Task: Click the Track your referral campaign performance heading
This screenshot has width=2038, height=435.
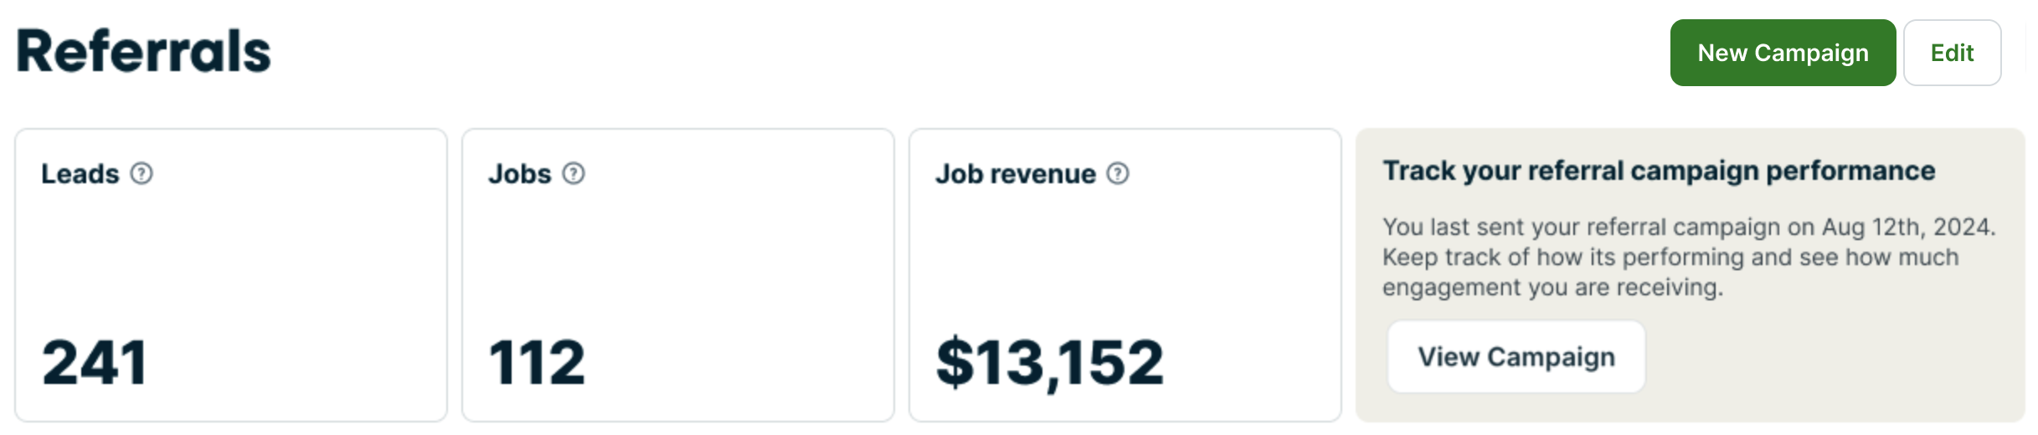Action: pyautogui.click(x=1658, y=171)
